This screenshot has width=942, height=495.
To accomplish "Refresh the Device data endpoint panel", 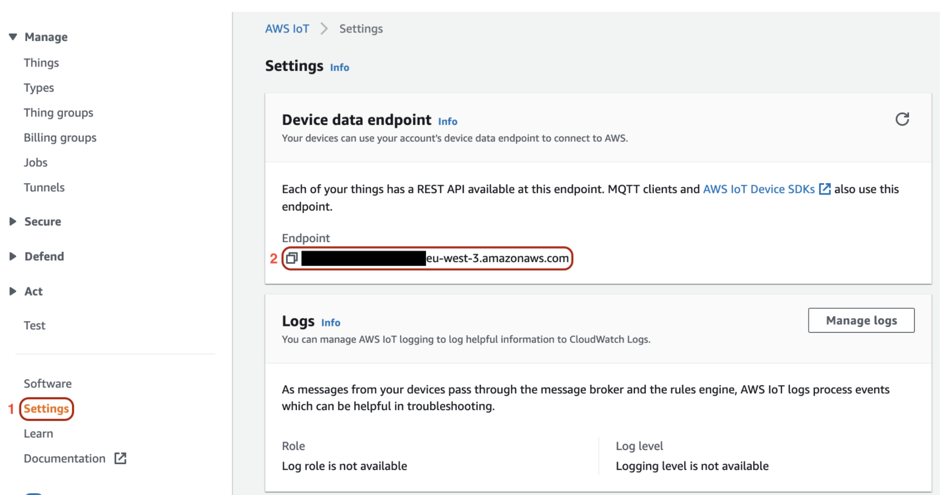I will [902, 119].
